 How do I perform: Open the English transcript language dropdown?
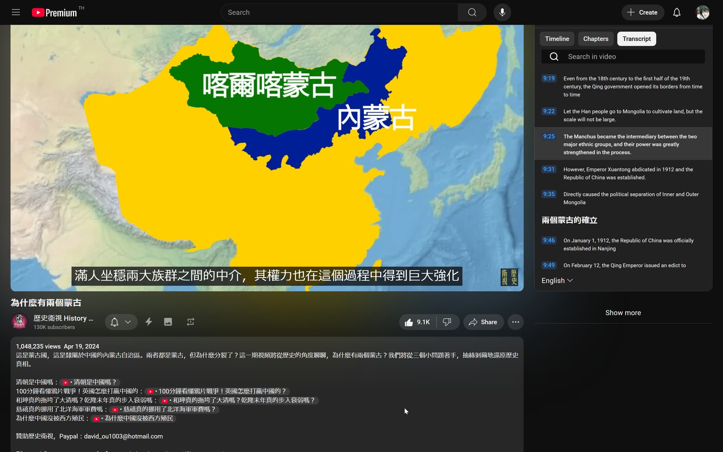557,281
